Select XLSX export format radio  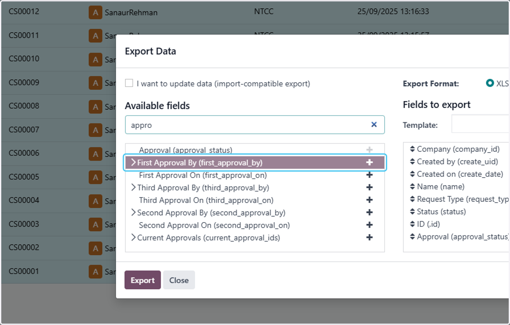click(x=490, y=83)
